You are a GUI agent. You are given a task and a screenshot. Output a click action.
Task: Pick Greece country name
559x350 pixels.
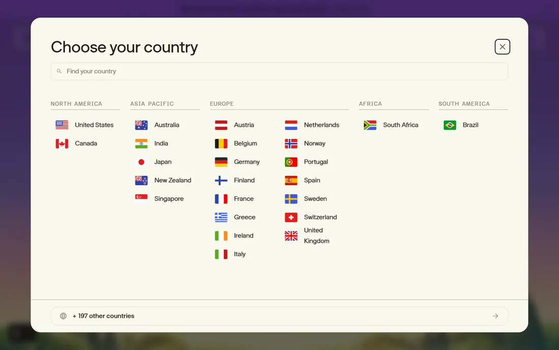click(x=244, y=217)
